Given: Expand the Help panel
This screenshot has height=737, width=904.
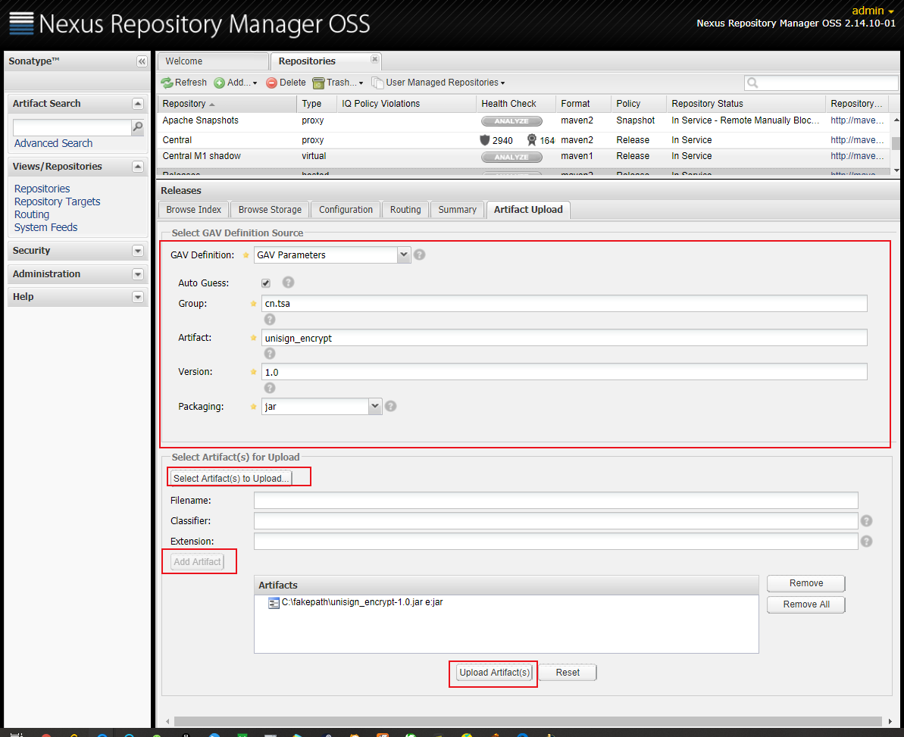Looking at the screenshot, I should (x=138, y=297).
